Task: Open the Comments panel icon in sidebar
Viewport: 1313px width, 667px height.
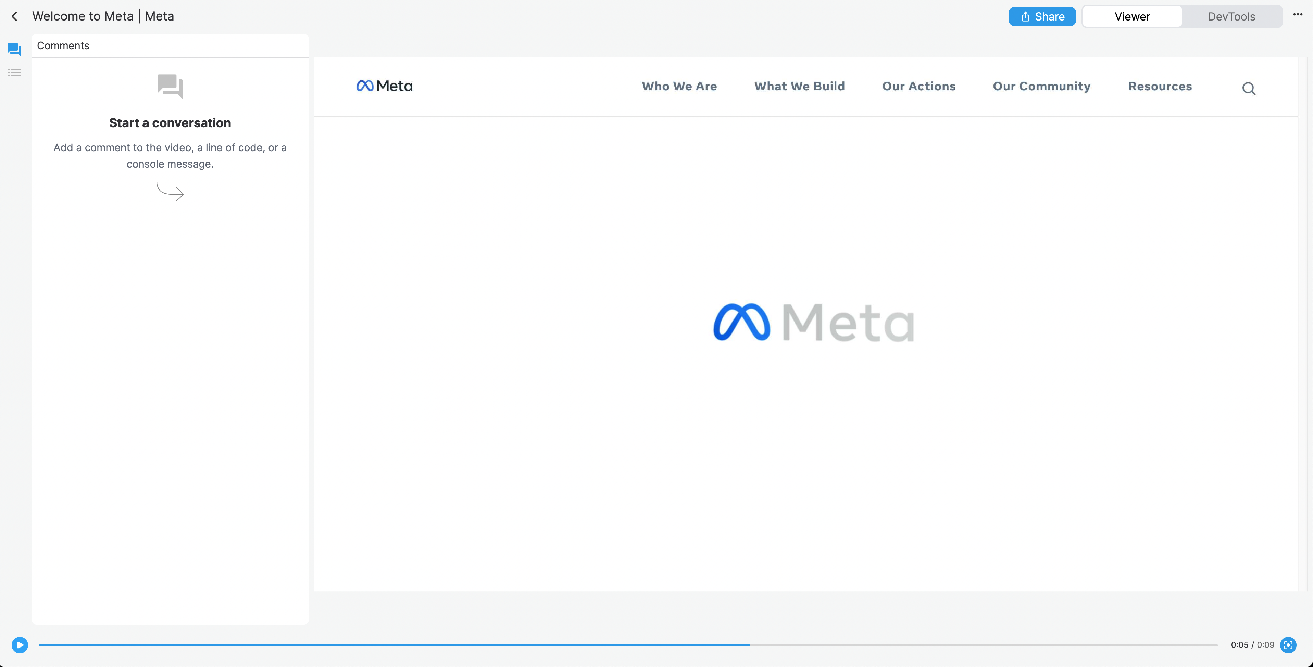Action: [x=14, y=49]
